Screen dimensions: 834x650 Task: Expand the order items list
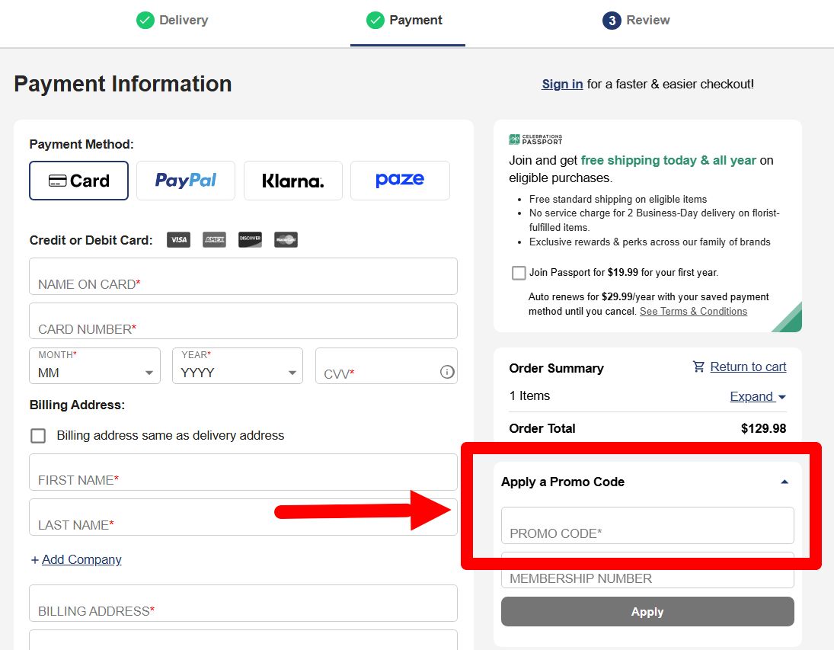[758, 396]
